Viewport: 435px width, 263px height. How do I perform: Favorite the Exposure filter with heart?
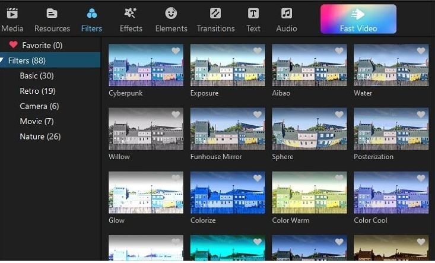click(258, 51)
